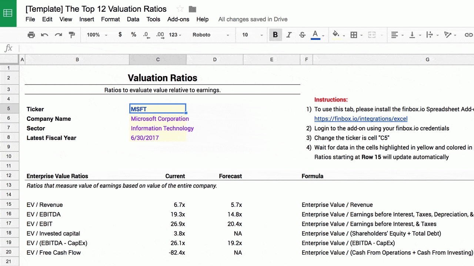This screenshot has width=474, height=266.
Task: Undo the last action
Action: click(x=45, y=35)
